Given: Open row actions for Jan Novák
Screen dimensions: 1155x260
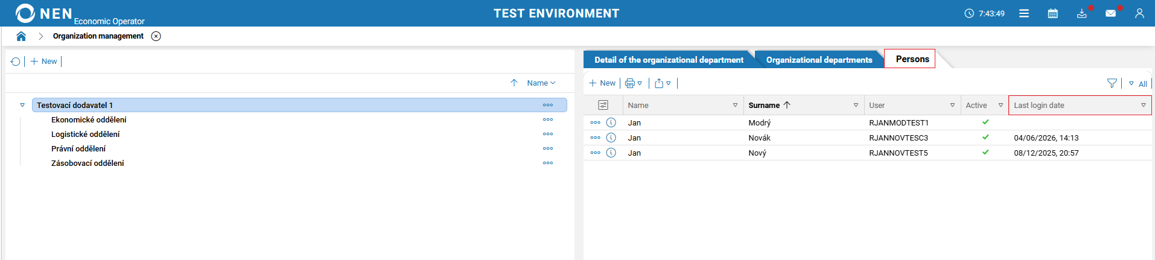Looking at the screenshot, I should tap(595, 138).
